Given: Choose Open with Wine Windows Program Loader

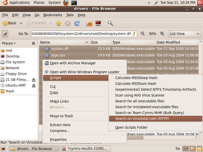Looking at the screenshot, I should (x=85, y=72).
